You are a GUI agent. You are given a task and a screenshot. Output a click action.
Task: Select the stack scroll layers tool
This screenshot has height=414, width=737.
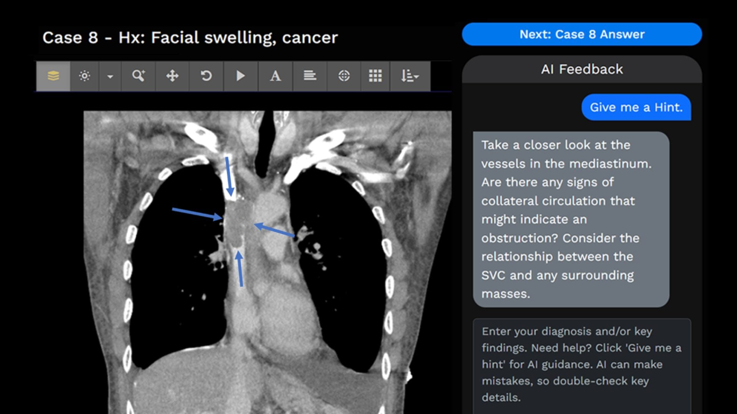(x=53, y=76)
